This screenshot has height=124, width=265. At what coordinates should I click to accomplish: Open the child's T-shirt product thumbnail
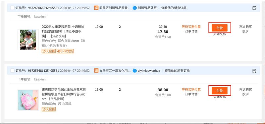tap(28, 39)
